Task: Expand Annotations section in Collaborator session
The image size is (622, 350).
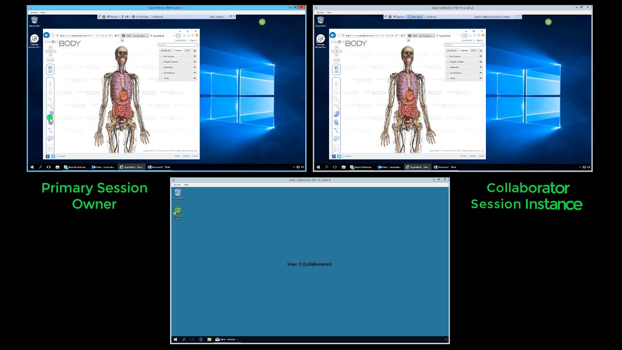Action: click(455, 73)
